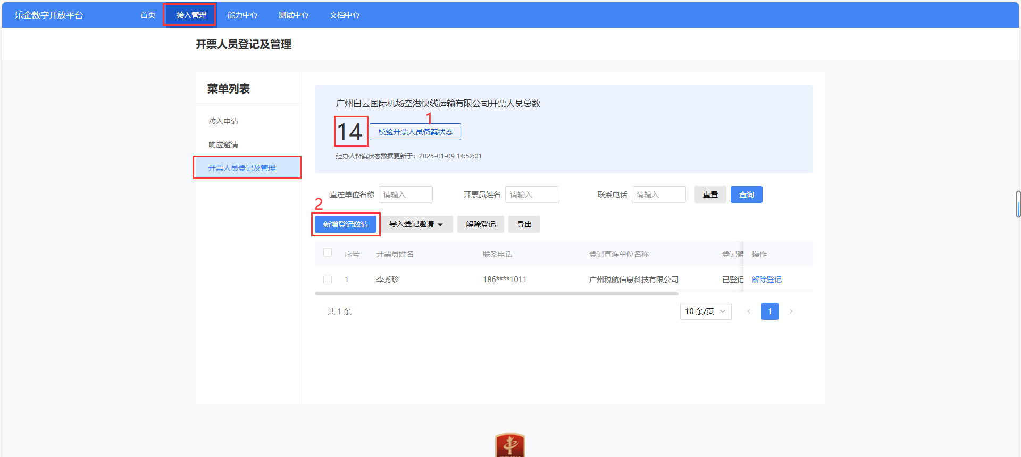Select the 接入管理 navigation tab

click(191, 15)
